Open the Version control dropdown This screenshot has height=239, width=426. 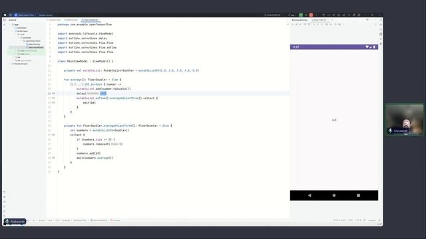coord(46,15)
